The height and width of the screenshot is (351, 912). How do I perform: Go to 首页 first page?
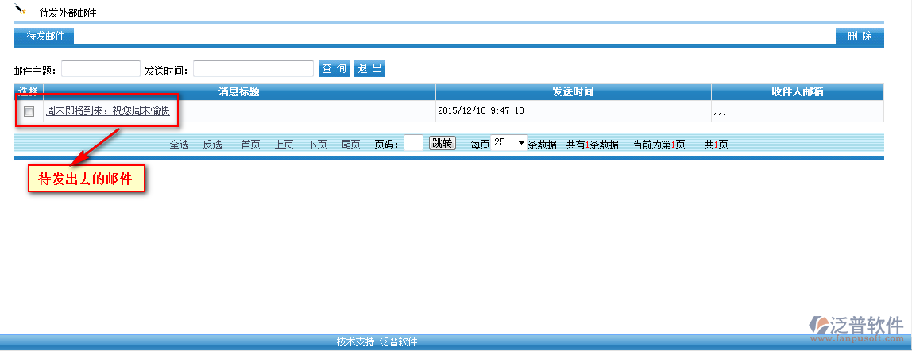[x=251, y=145]
